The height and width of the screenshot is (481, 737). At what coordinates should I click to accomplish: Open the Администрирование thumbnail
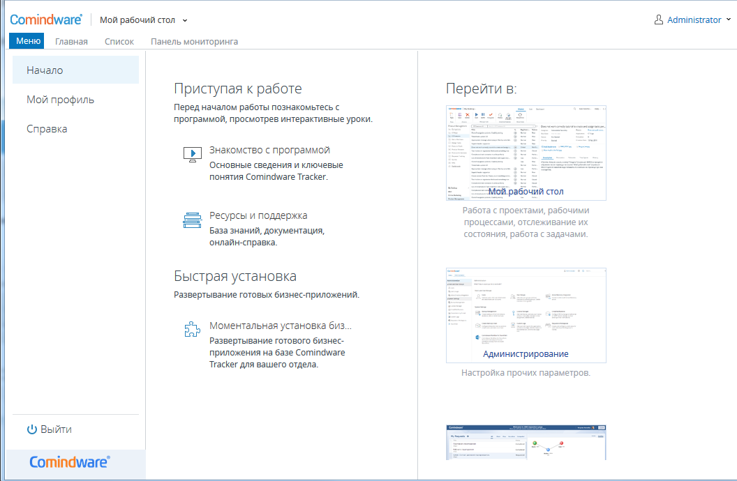526,315
